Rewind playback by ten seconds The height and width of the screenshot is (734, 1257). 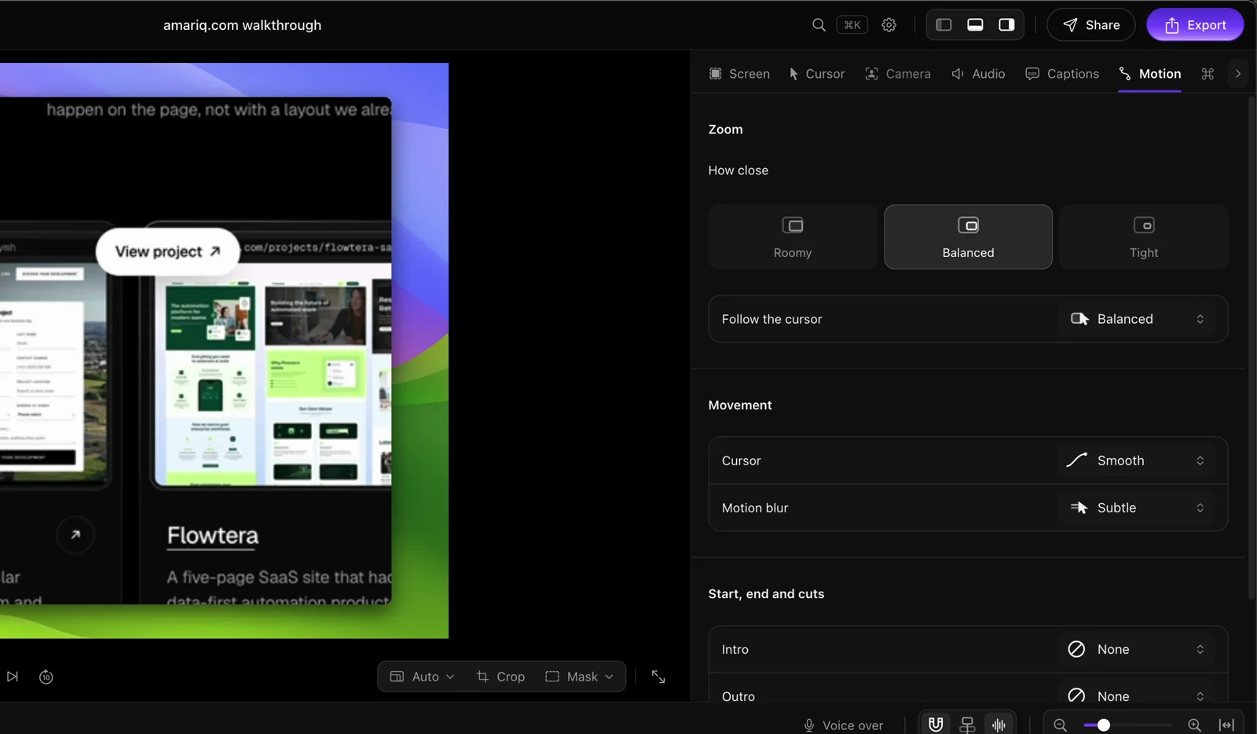click(x=46, y=677)
